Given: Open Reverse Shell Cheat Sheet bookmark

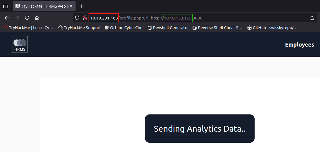Looking at the screenshot, I should point(218,28).
